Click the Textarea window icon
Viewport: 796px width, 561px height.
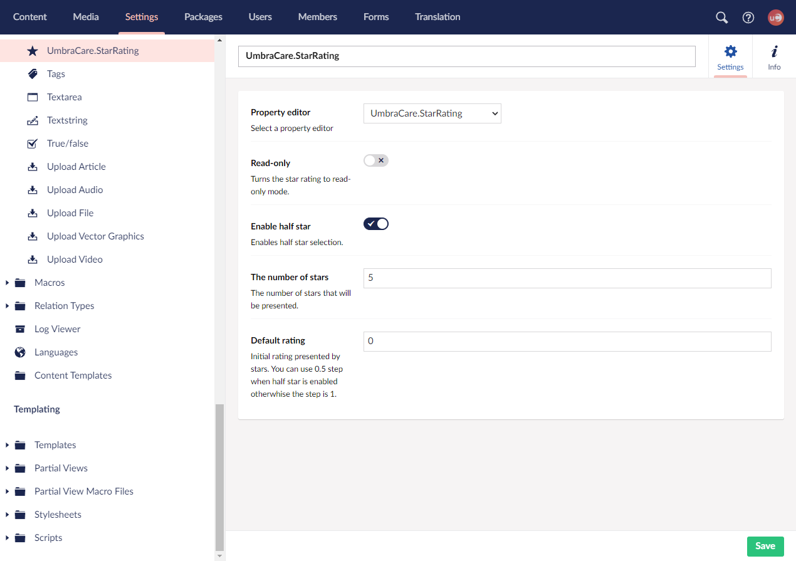(33, 97)
